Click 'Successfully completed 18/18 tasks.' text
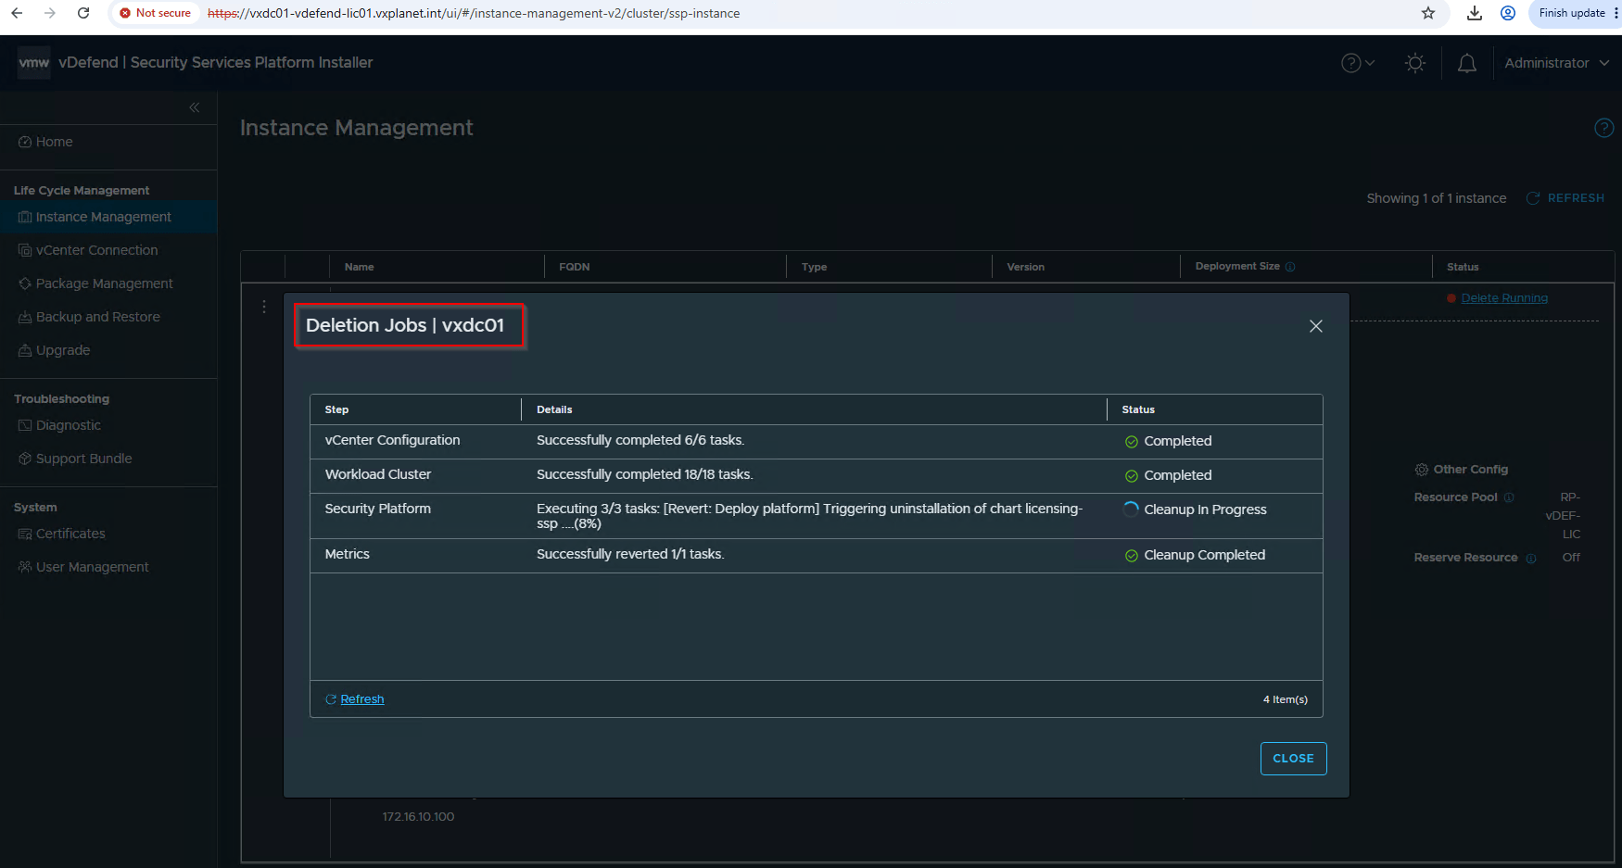The height and width of the screenshot is (868, 1622). pyautogui.click(x=645, y=474)
